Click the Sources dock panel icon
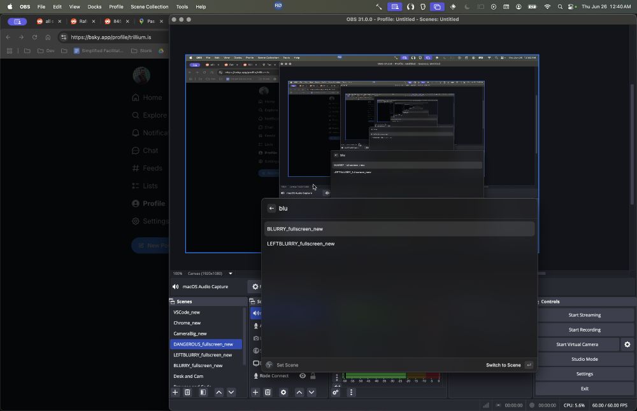 [x=252, y=302]
